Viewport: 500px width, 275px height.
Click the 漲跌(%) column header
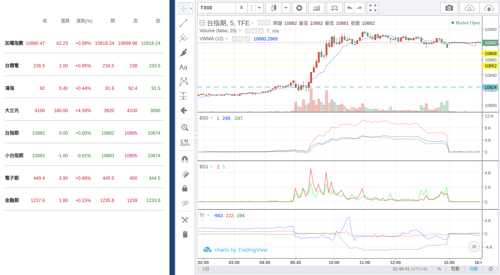84,21
